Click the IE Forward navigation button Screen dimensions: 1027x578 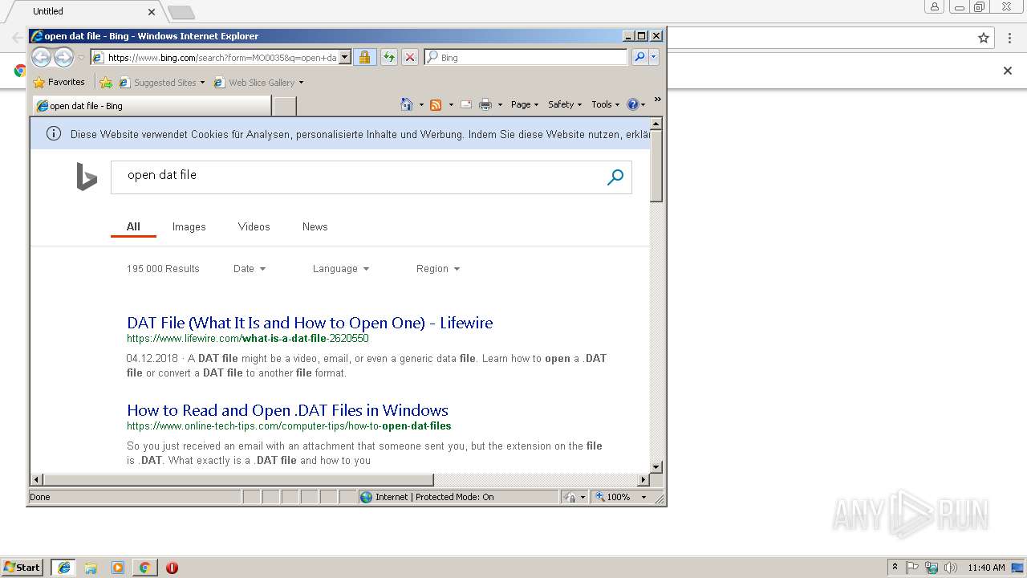(63, 57)
